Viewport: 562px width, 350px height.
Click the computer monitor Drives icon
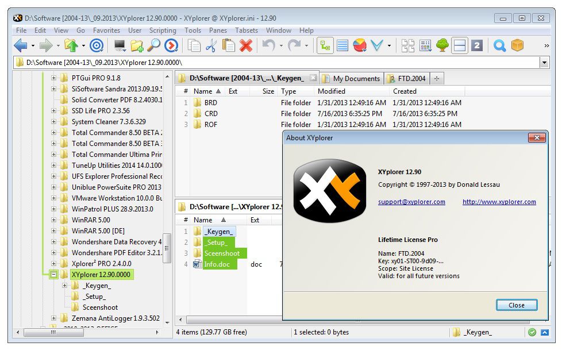coord(120,45)
